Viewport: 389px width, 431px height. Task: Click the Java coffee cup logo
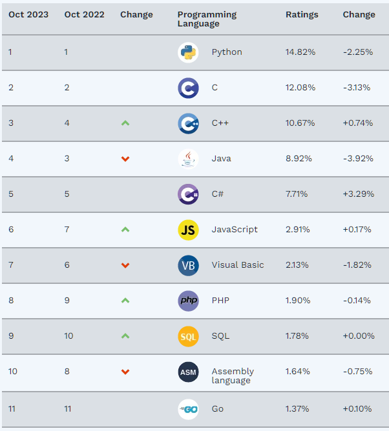point(188,159)
